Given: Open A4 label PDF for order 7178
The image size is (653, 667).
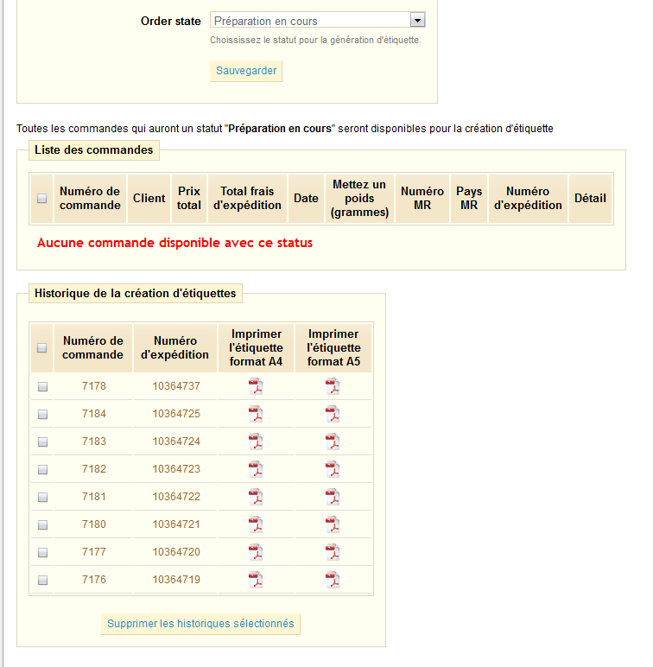Looking at the screenshot, I should [256, 386].
